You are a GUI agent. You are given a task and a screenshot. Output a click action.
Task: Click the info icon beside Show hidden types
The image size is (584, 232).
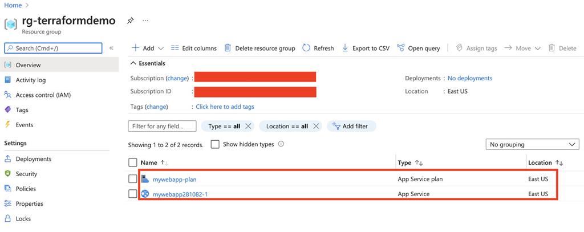pos(281,144)
